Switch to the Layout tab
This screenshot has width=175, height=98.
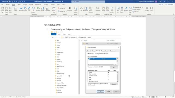(x=31, y=5)
